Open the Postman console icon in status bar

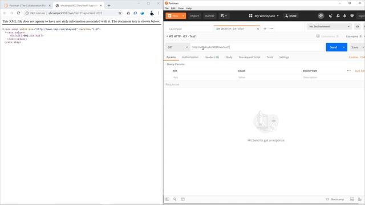tap(182, 199)
